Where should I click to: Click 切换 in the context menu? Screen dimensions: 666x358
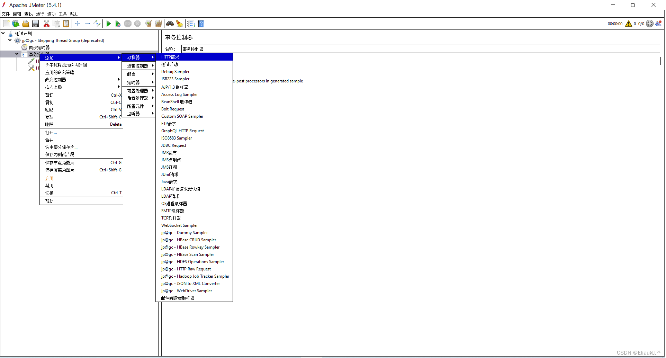point(81,193)
